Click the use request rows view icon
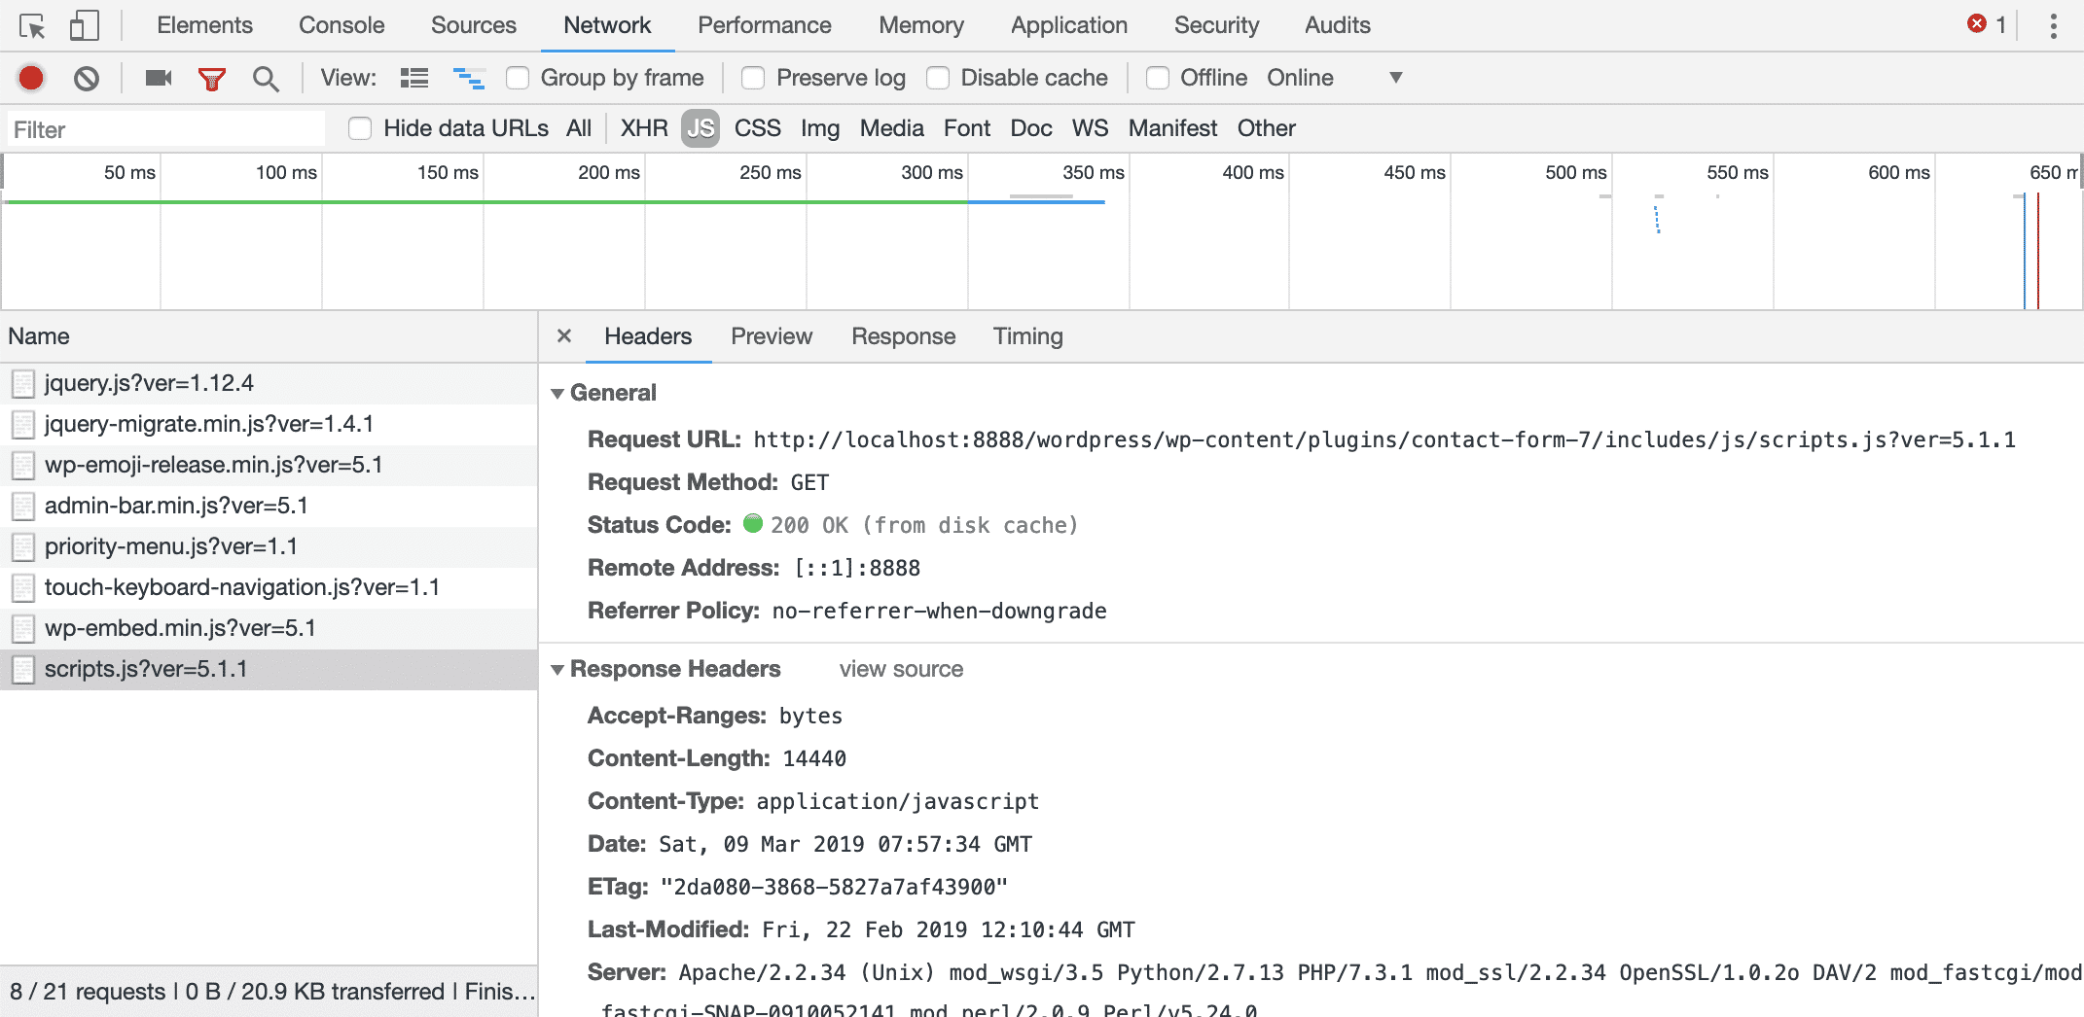This screenshot has width=2084, height=1017. tap(413, 78)
